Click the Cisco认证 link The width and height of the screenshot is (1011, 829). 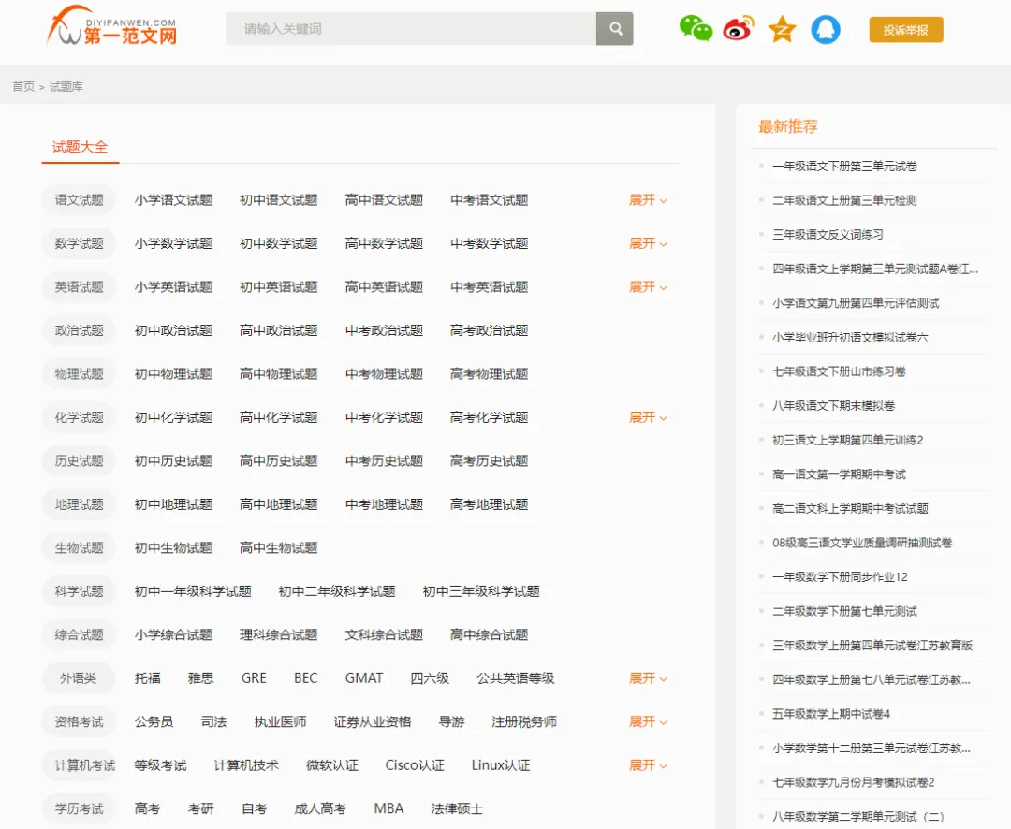(415, 765)
